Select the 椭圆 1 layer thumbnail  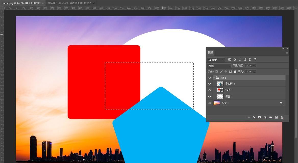(x=220, y=97)
